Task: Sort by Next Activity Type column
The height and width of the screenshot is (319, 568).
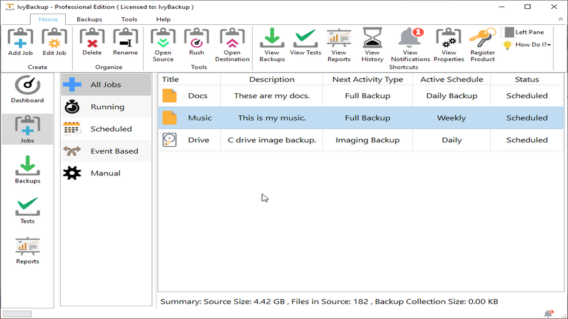Action: point(368,79)
